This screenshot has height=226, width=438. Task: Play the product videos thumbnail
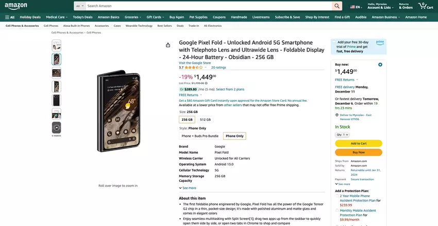coord(56,127)
